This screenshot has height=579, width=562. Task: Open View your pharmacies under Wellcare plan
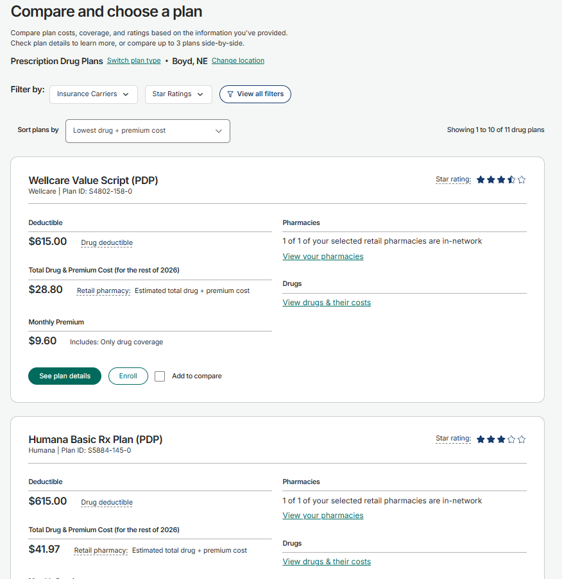(x=323, y=256)
